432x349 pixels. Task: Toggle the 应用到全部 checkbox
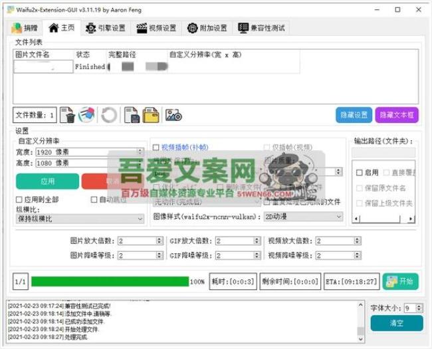click(x=19, y=199)
